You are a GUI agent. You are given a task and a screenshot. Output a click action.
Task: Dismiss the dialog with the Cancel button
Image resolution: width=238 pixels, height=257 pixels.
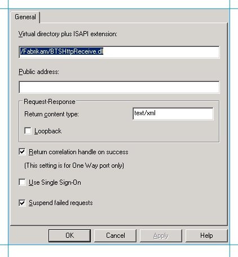coord(115,236)
